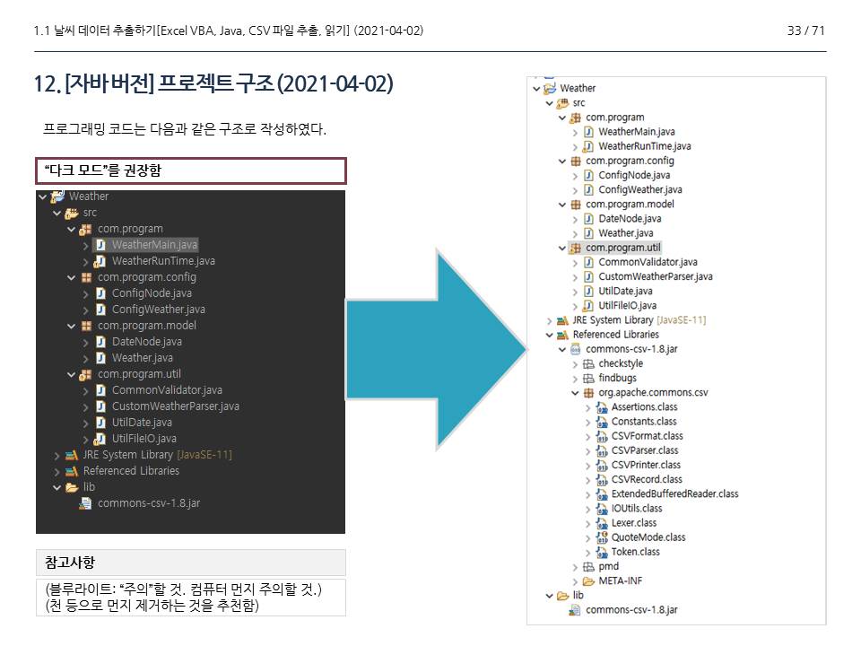Select Constants.class label
Image resolution: width=861 pixels, height=646 pixels.
coord(644,422)
